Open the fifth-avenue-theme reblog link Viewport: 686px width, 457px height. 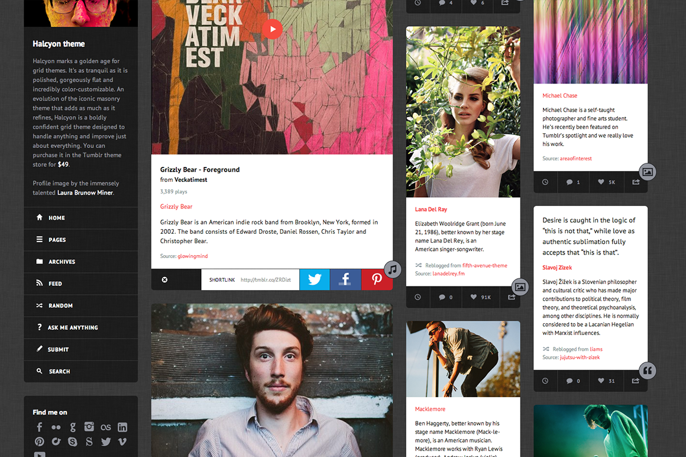coord(485,265)
